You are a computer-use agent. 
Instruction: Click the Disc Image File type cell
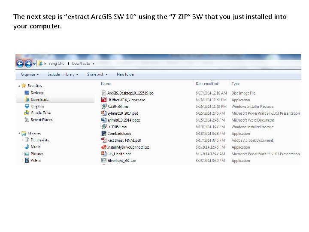coord(243,93)
